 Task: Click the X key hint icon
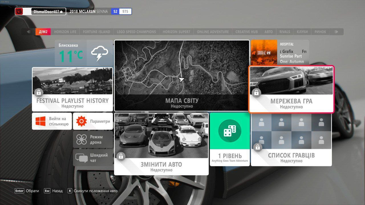[70, 191]
